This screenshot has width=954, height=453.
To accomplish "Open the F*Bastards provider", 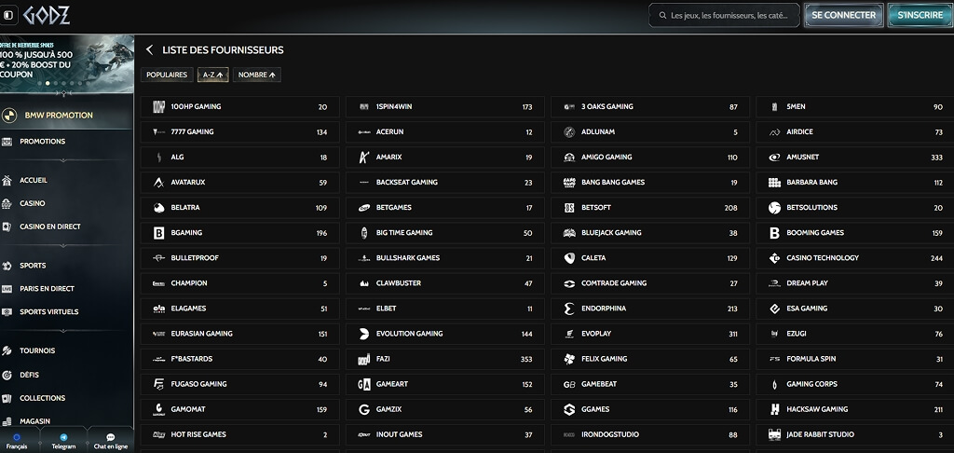I will (x=239, y=359).
